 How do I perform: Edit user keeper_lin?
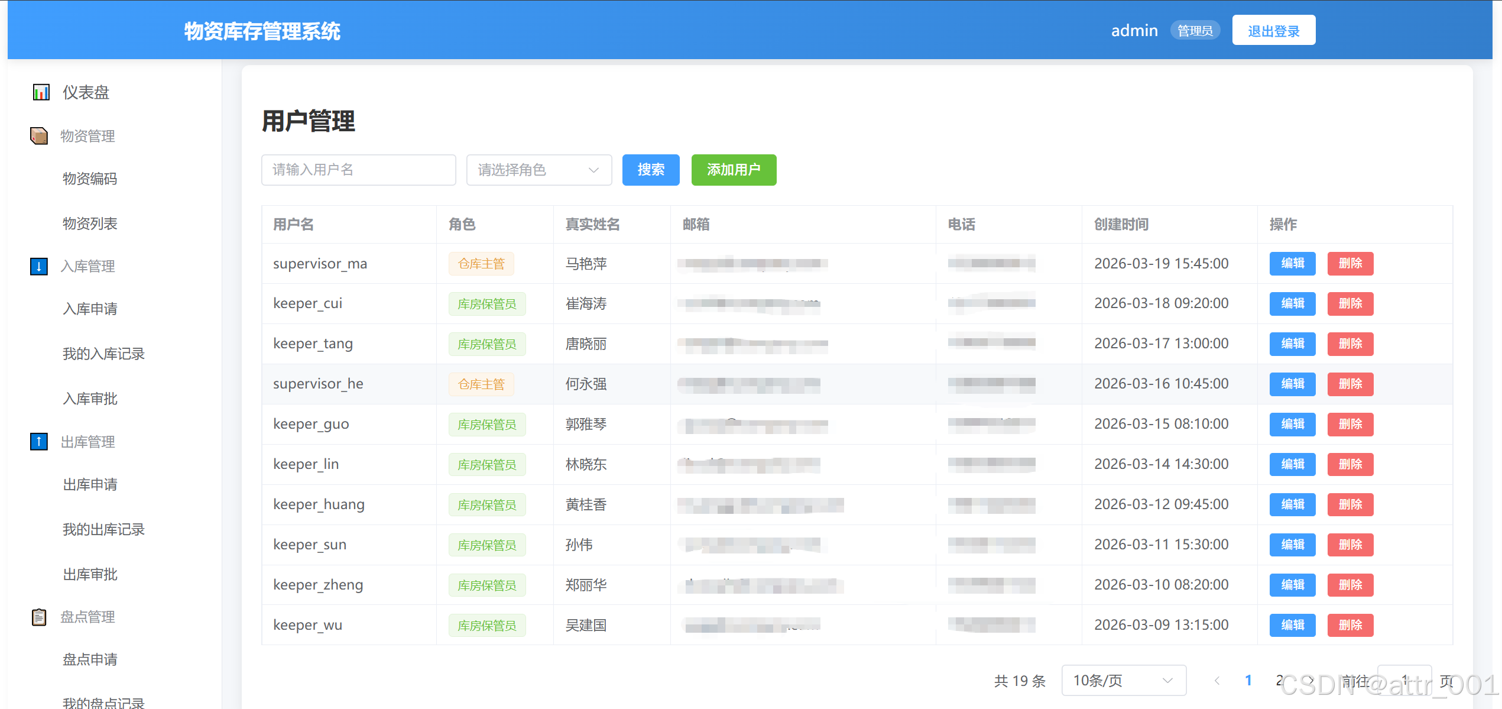[1292, 465]
